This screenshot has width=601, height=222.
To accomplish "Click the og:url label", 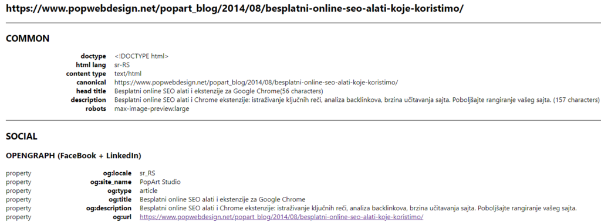I will point(121,217).
